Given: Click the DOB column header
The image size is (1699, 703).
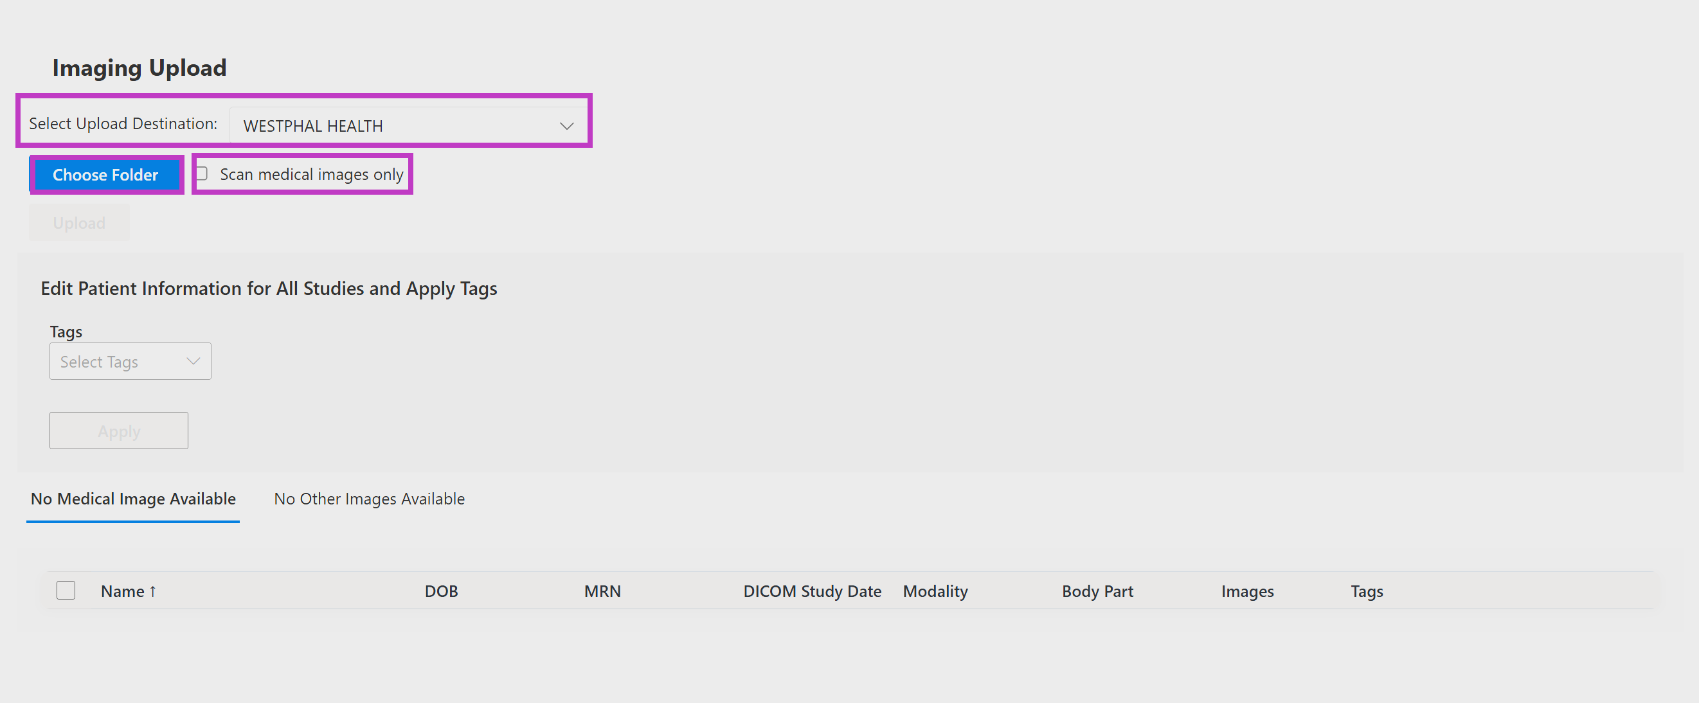Looking at the screenshot, I should (x=441, y=592).
